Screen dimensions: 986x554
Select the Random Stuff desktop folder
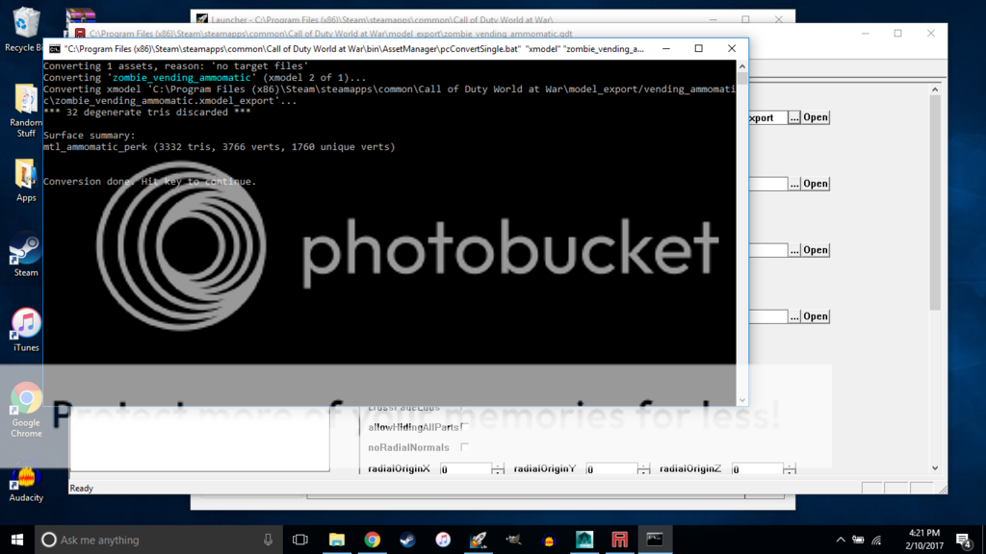coord(25,111)
